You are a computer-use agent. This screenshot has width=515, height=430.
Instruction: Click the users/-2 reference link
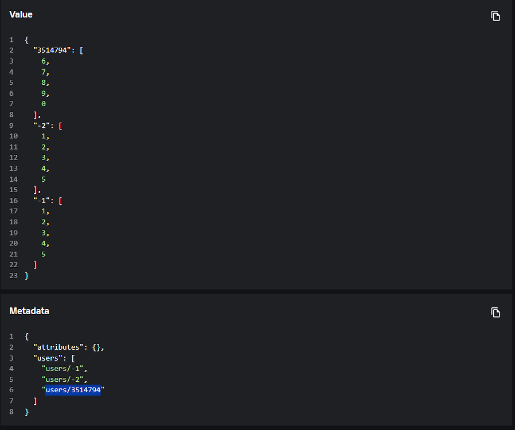[64, 379]
